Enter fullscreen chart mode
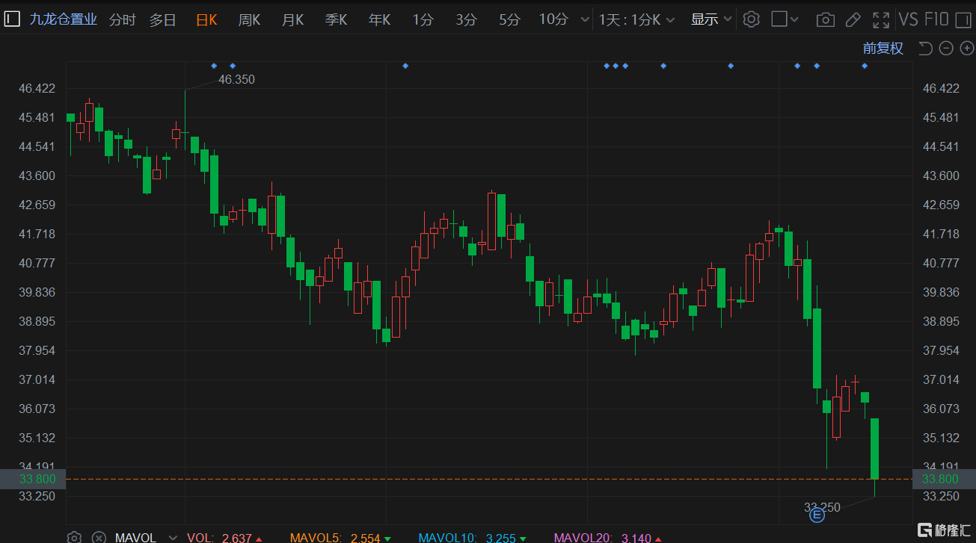The image size is (976, 543). 881,19
